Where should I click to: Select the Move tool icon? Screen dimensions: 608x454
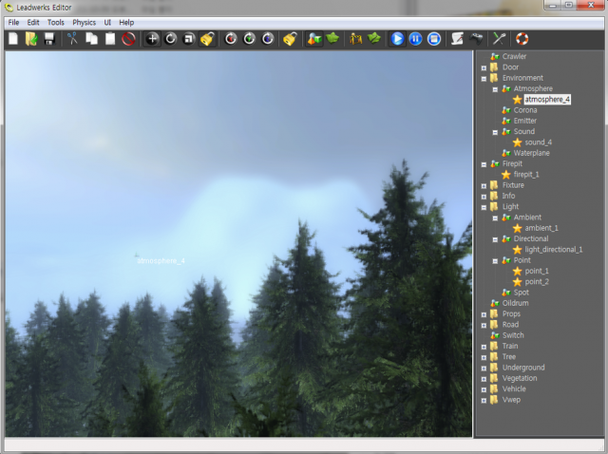tap(152, 39)
